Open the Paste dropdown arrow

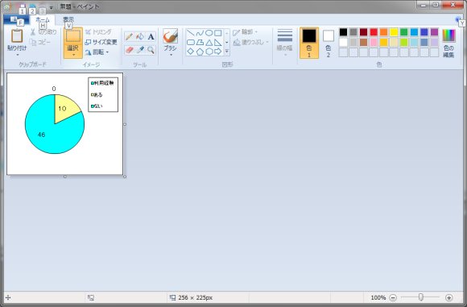point(17,55)
